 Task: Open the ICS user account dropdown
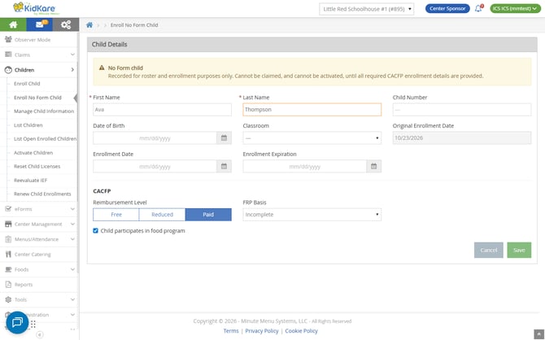click(x=516, y=9)
